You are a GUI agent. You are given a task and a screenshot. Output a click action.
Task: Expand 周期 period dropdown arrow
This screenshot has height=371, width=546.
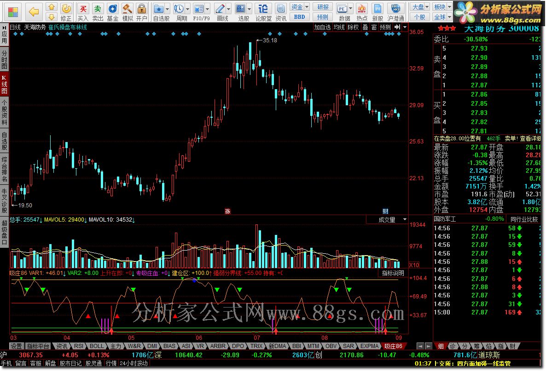click(188, 9)
